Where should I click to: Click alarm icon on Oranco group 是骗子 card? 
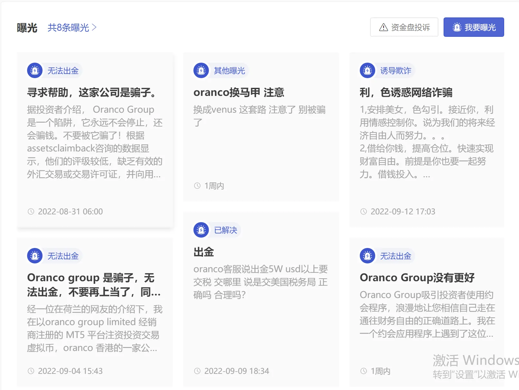[x=35, y=256]
